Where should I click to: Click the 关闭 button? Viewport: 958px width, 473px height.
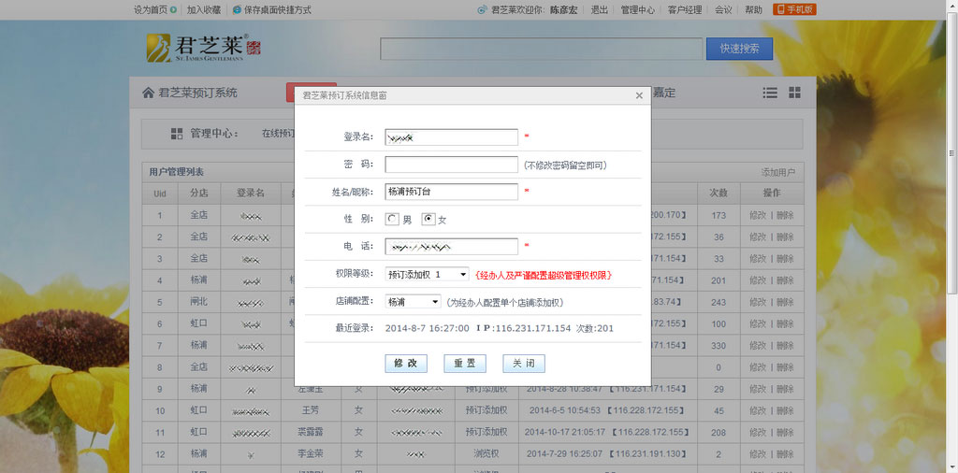tap(524, 363)
